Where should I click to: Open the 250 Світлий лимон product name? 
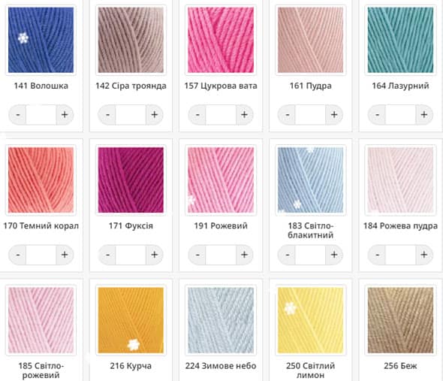(311, 370)
